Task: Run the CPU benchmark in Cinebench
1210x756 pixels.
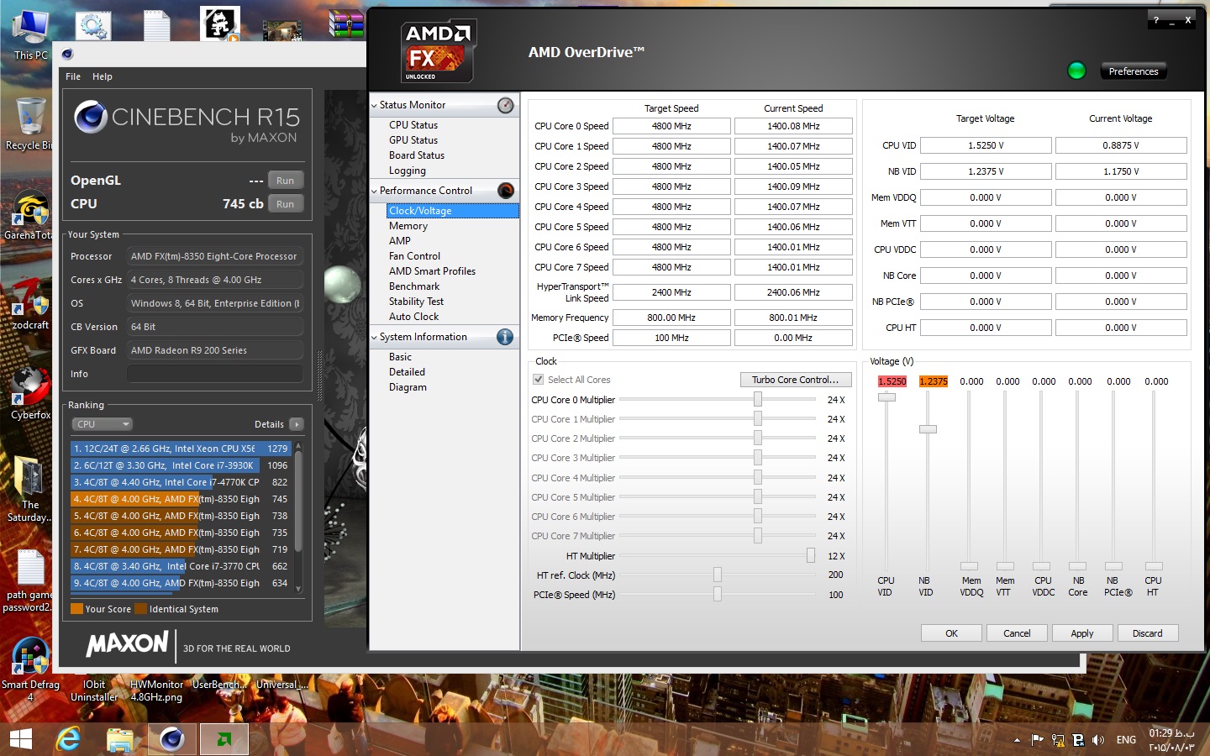Action: [x=285, y=203]
